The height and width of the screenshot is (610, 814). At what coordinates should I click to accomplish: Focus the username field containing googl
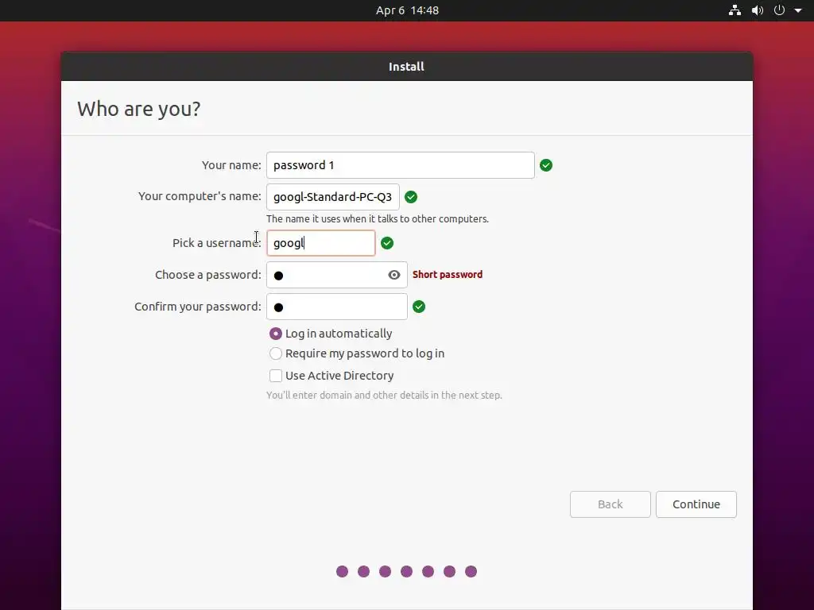[321, 243]
